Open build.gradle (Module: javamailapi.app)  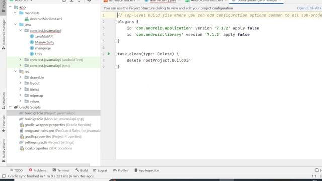pyautogui.click(x=54, y=119)
